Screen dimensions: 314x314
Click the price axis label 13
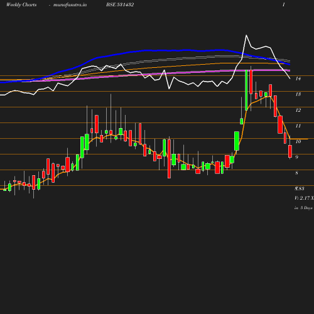point(298,94)
